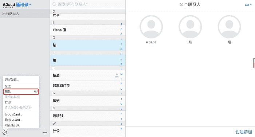
Task: Select contact 联享家门禁
Action: (87, 86)
